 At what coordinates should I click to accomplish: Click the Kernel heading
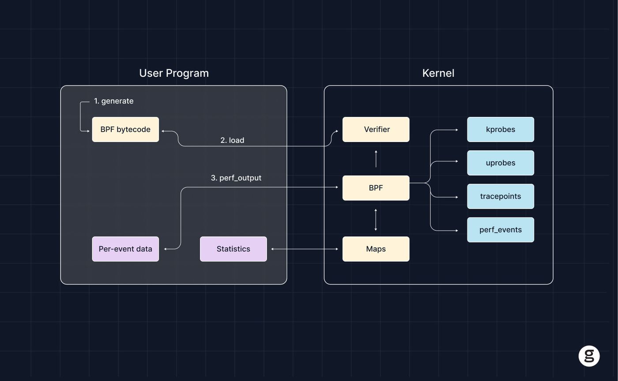pyautogui.click(x=438, y=73)
